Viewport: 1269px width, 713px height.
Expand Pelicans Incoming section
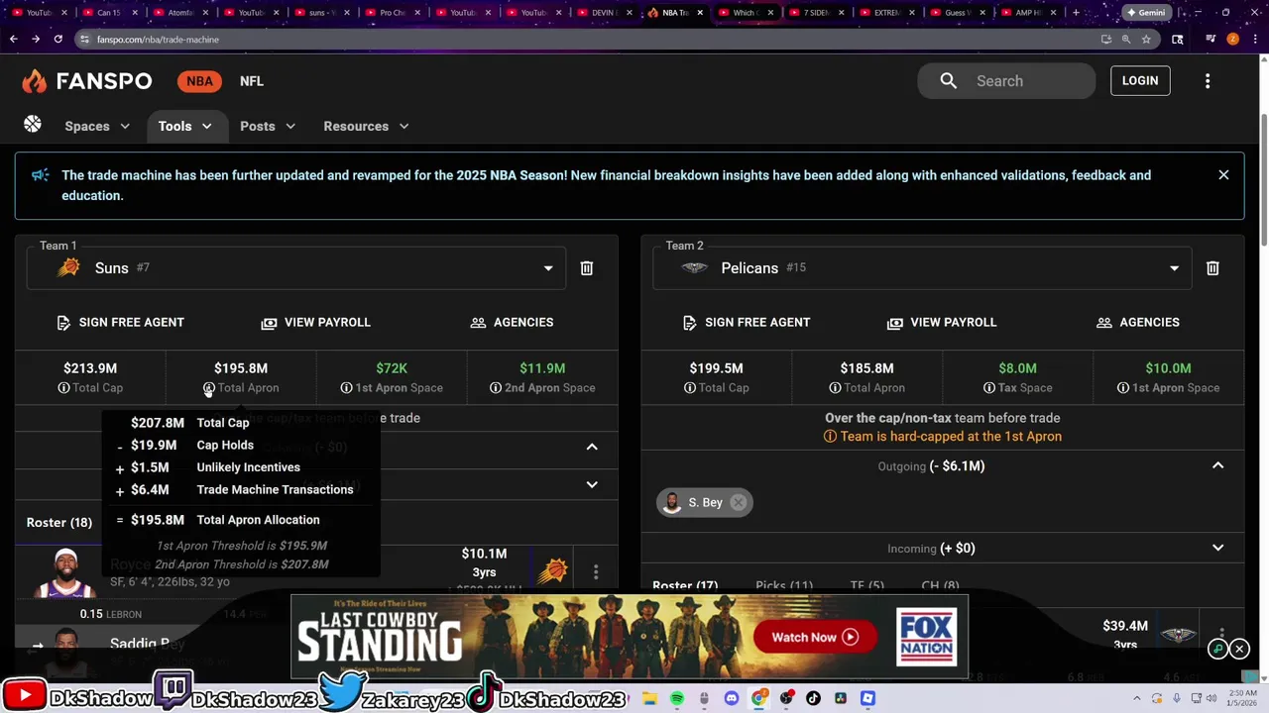(x=1218, y=548)
